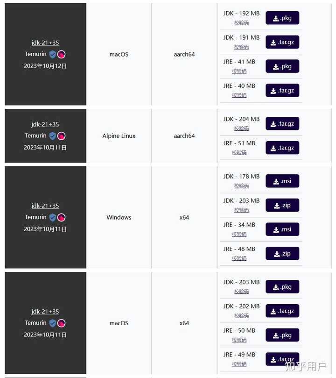Open the checksum link under JRE - 51 MB
Image resolution: width=336 pixels, height=378 pixels.
(x=239, y=152)
